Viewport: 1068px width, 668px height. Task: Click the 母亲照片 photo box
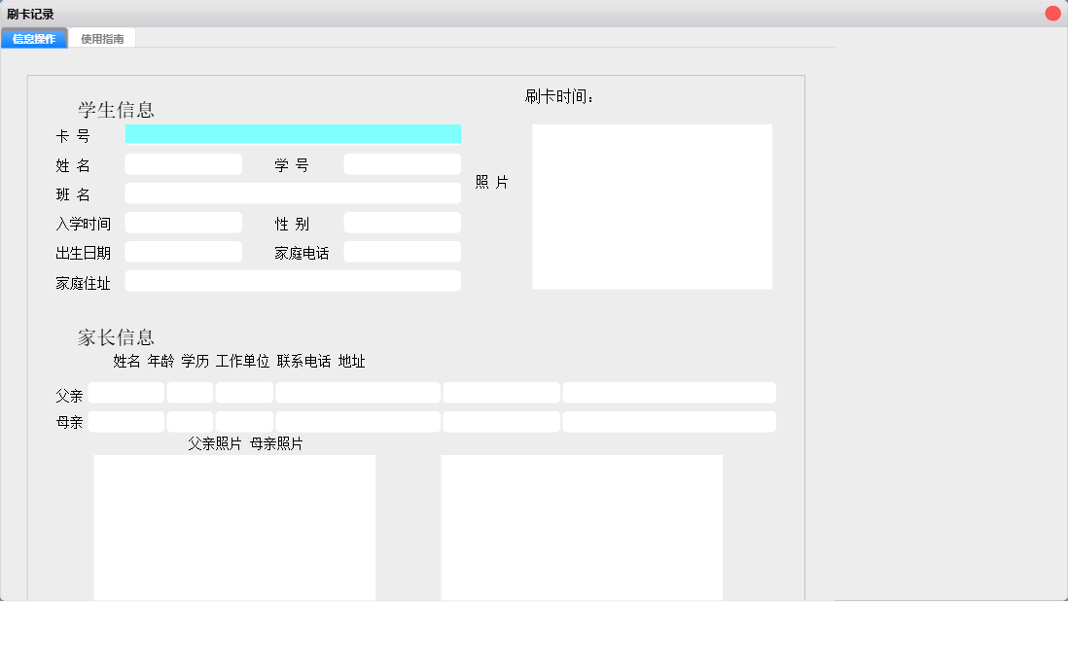582,528
